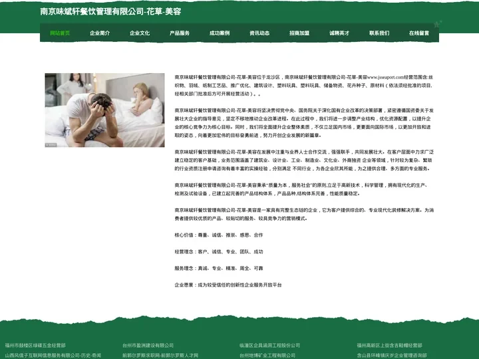Open footer link 临潼区企具涵洞工程股份公司
Viewport: 479px width, 359px height.
tap(269, 345)
